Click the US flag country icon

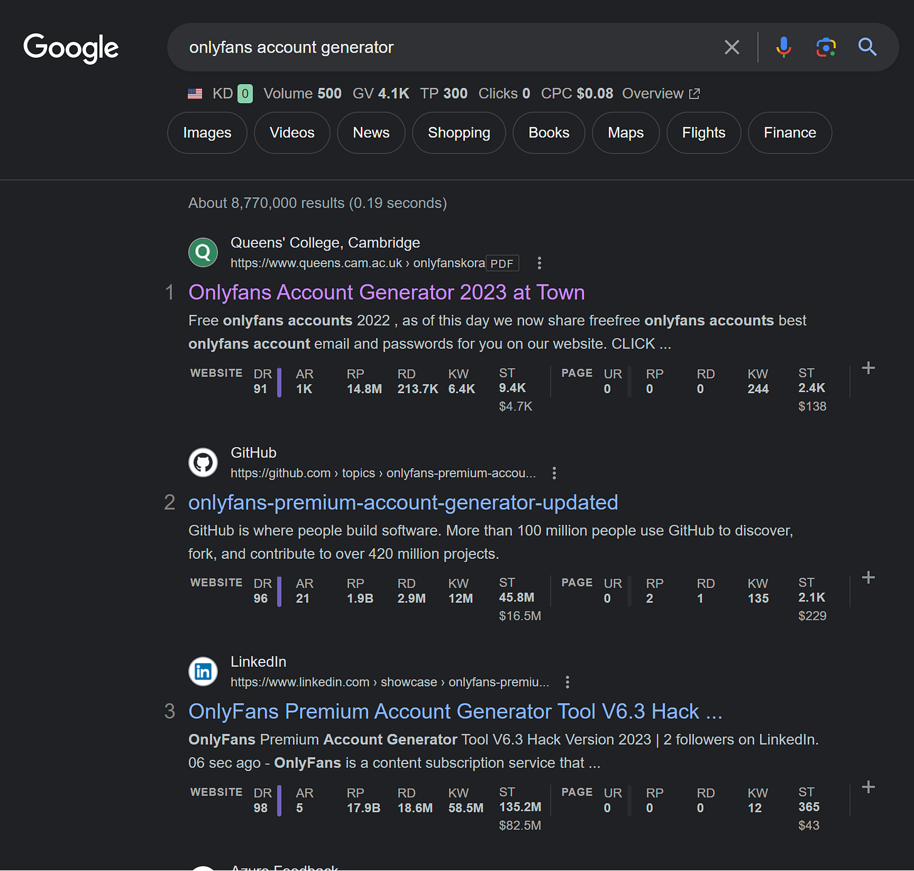(x=195, y=94)
